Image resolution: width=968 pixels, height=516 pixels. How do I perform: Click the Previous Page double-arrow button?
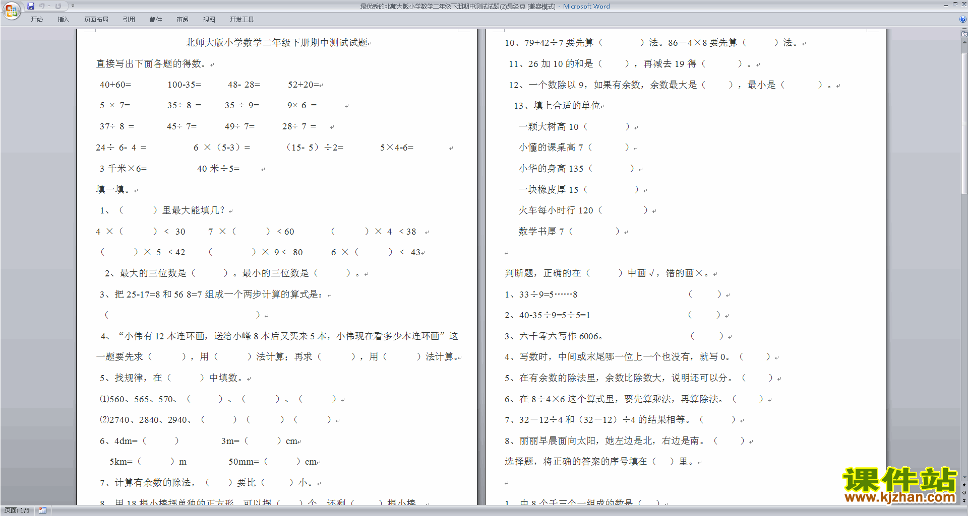(964, 485)
